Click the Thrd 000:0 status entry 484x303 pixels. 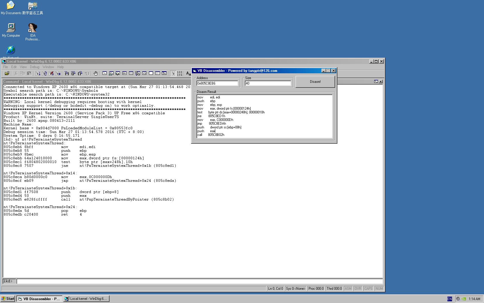tap(334, 289)
